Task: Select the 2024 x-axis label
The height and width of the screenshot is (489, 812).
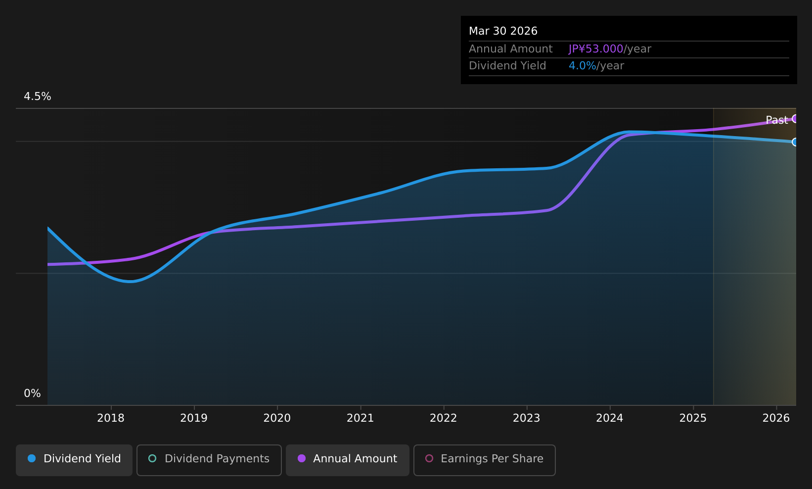Action: [610, 418]
